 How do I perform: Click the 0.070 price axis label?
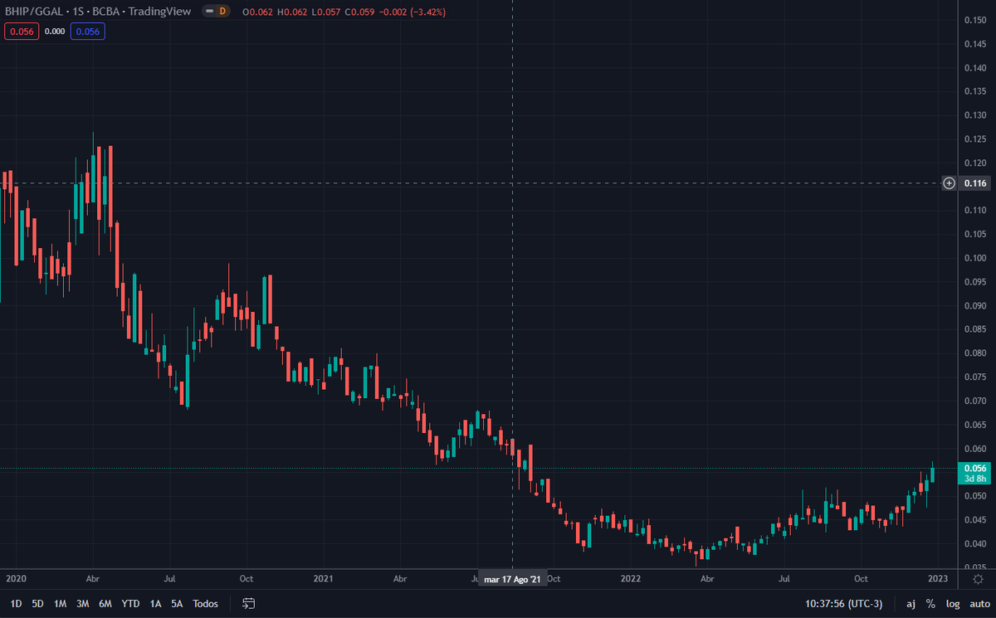point(974,401)
